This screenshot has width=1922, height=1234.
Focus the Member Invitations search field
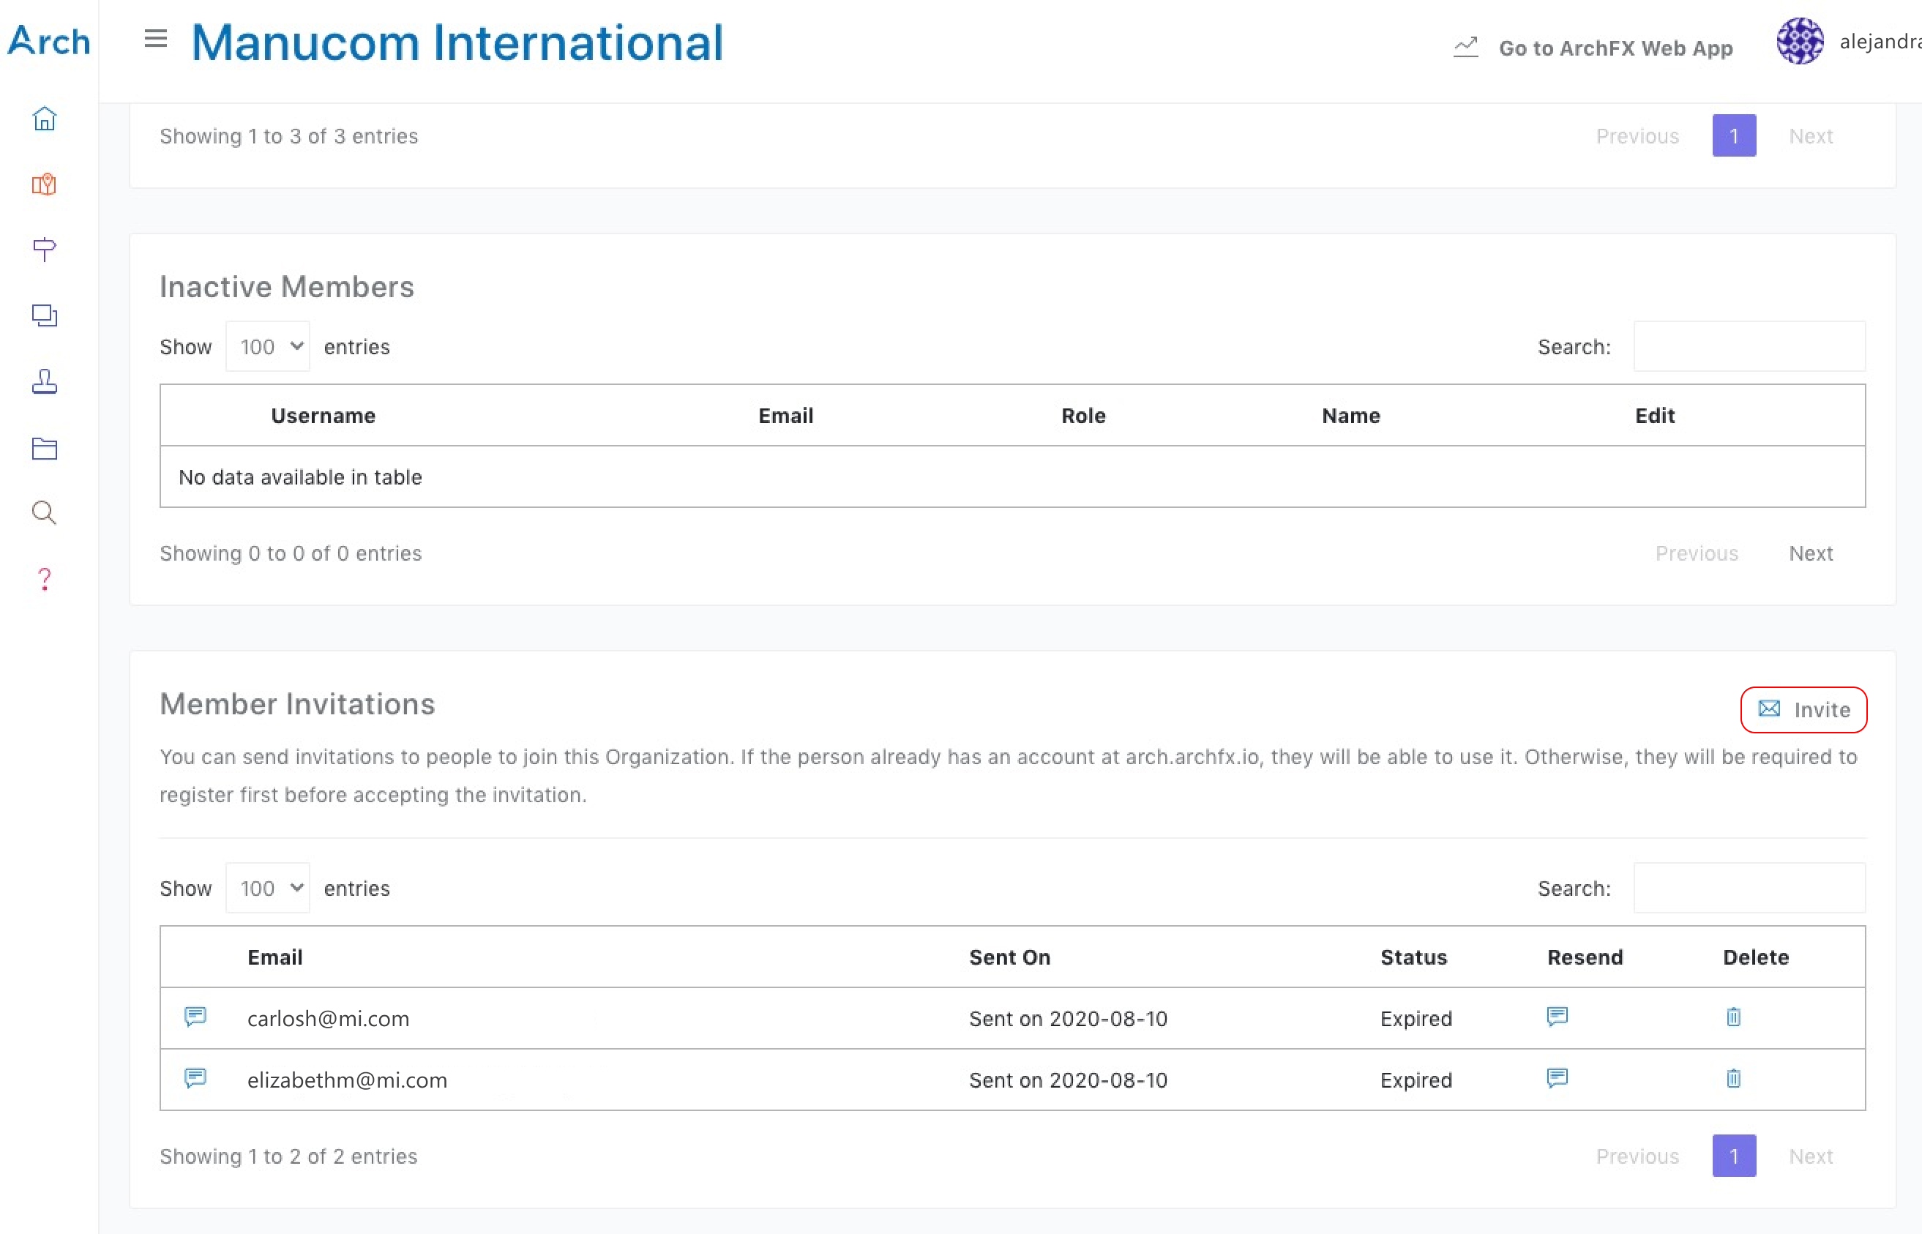1749,888
